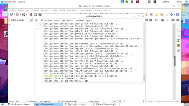The height and width of the screenshot is (106, 189).
Task: Click the word count in status bar
Action: point(39,101)
